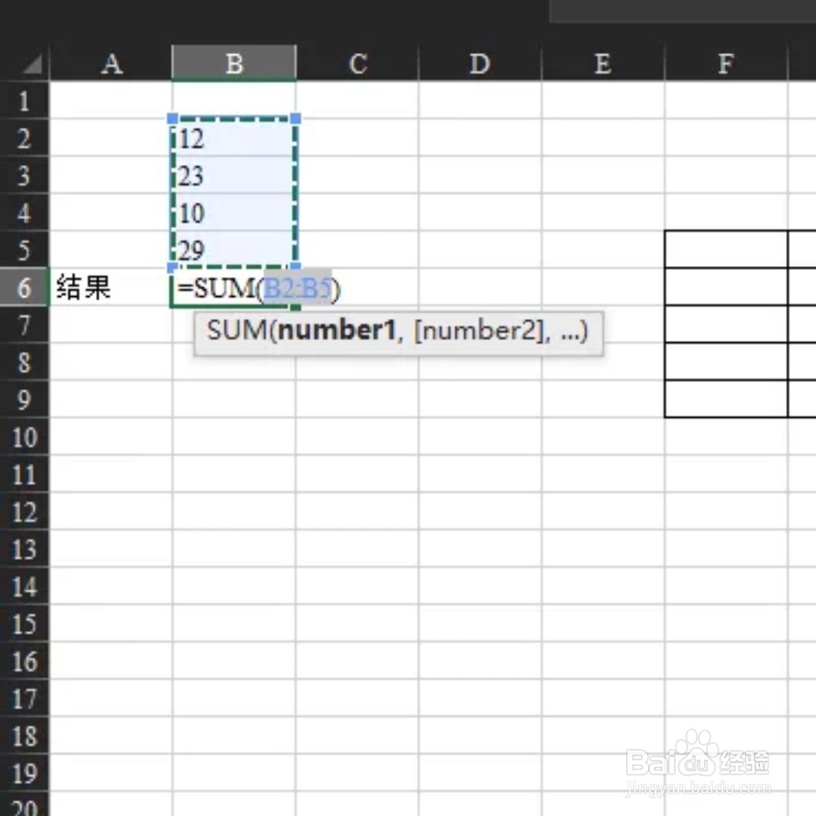This screenshot has width=816, height=816.
Task: Select row 3 header
Action: (24, 175)
